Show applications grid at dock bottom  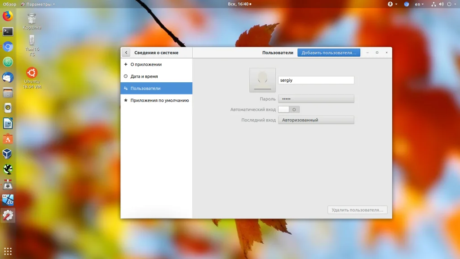[x=8, y=251]
